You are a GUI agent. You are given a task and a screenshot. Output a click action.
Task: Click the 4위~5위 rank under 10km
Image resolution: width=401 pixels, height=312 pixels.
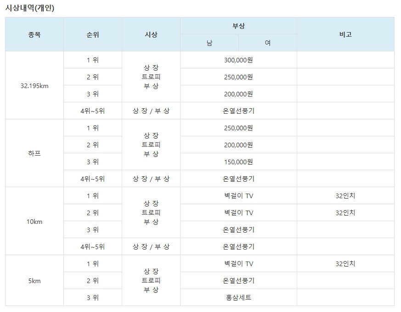click(x=93, y=246)
